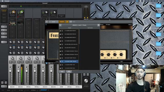
Task: Select preset 08 TWANG CRUNCHY TELE B
Action: 69,54
